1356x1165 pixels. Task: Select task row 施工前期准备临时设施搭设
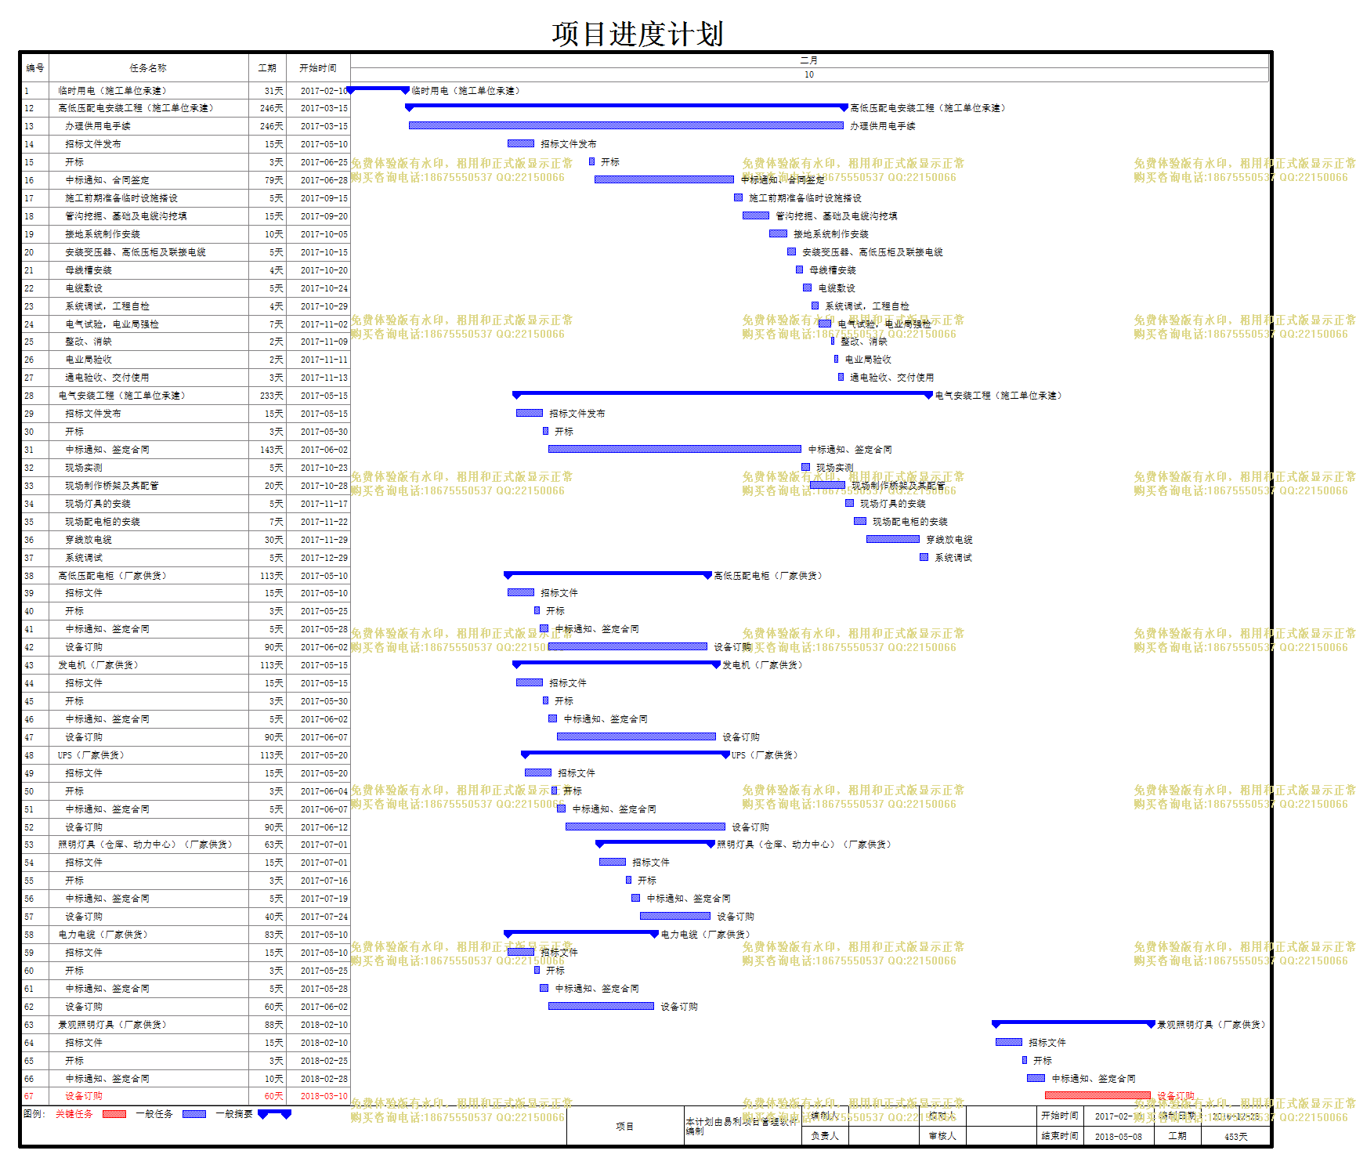coord(186,198)
